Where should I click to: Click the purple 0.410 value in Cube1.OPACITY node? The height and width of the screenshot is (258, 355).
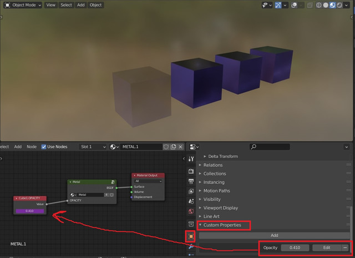[29, 211]
